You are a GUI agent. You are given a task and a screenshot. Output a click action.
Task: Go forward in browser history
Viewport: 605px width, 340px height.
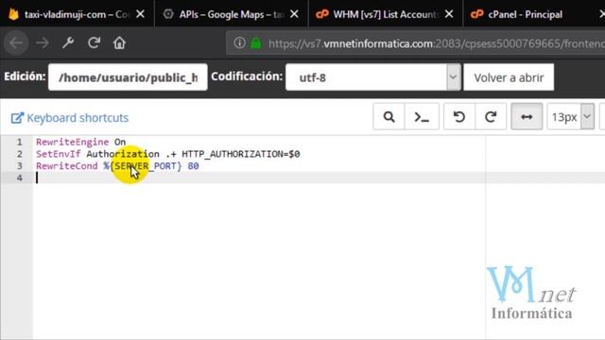click(43, 42)
